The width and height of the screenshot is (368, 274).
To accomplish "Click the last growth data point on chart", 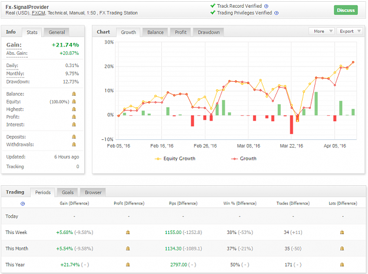I will pyautogui.click(x=353, y=62).
